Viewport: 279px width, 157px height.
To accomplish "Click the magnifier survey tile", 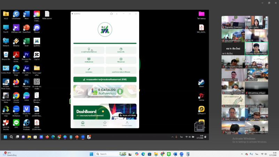I will 121,70.
